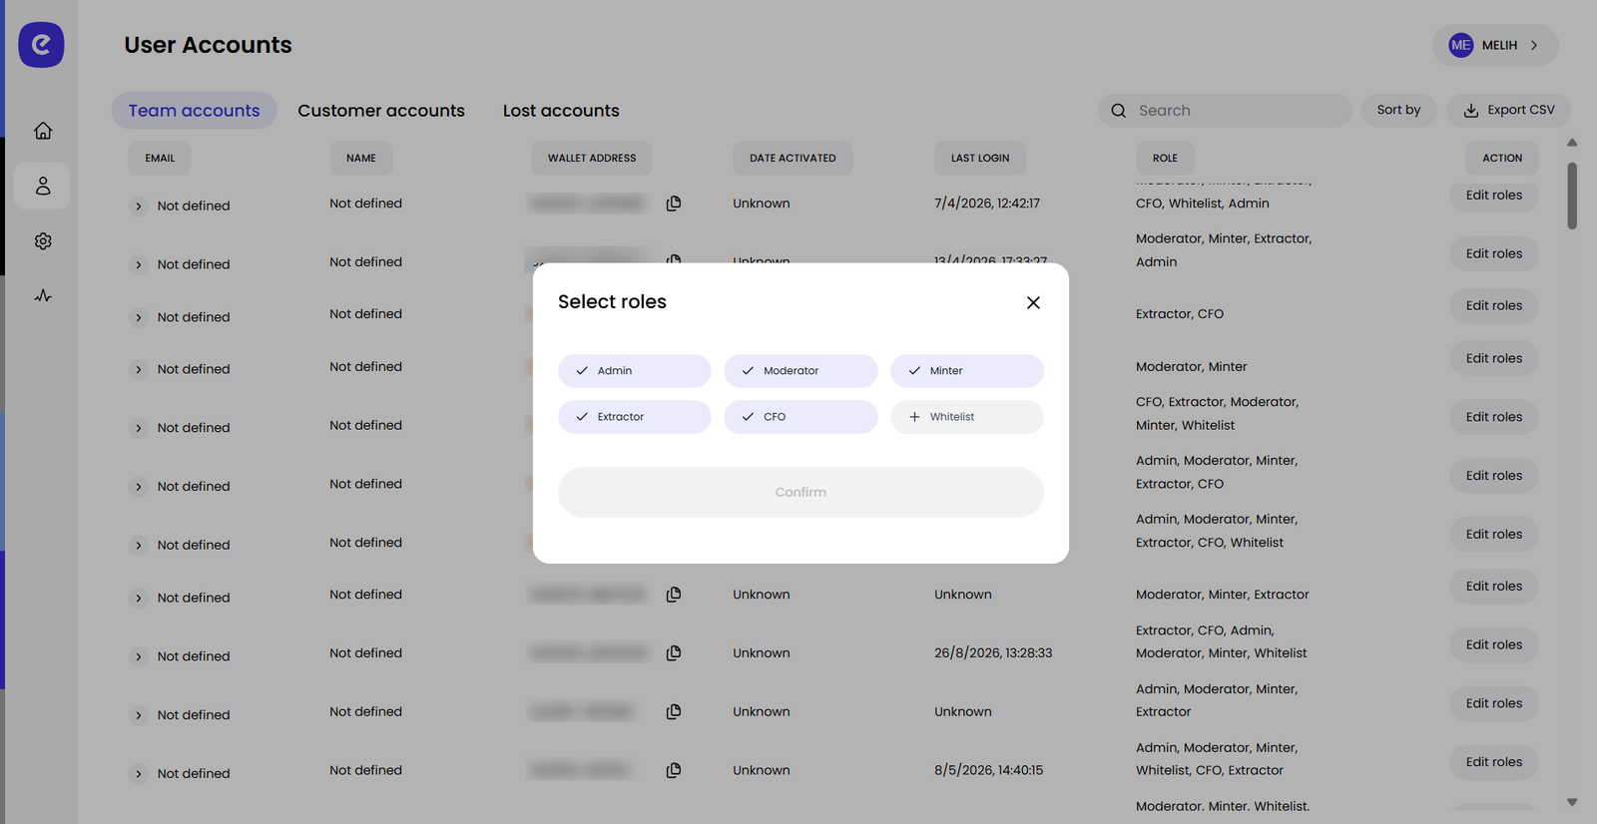Close the Select roles dialog

[1033, 302]
